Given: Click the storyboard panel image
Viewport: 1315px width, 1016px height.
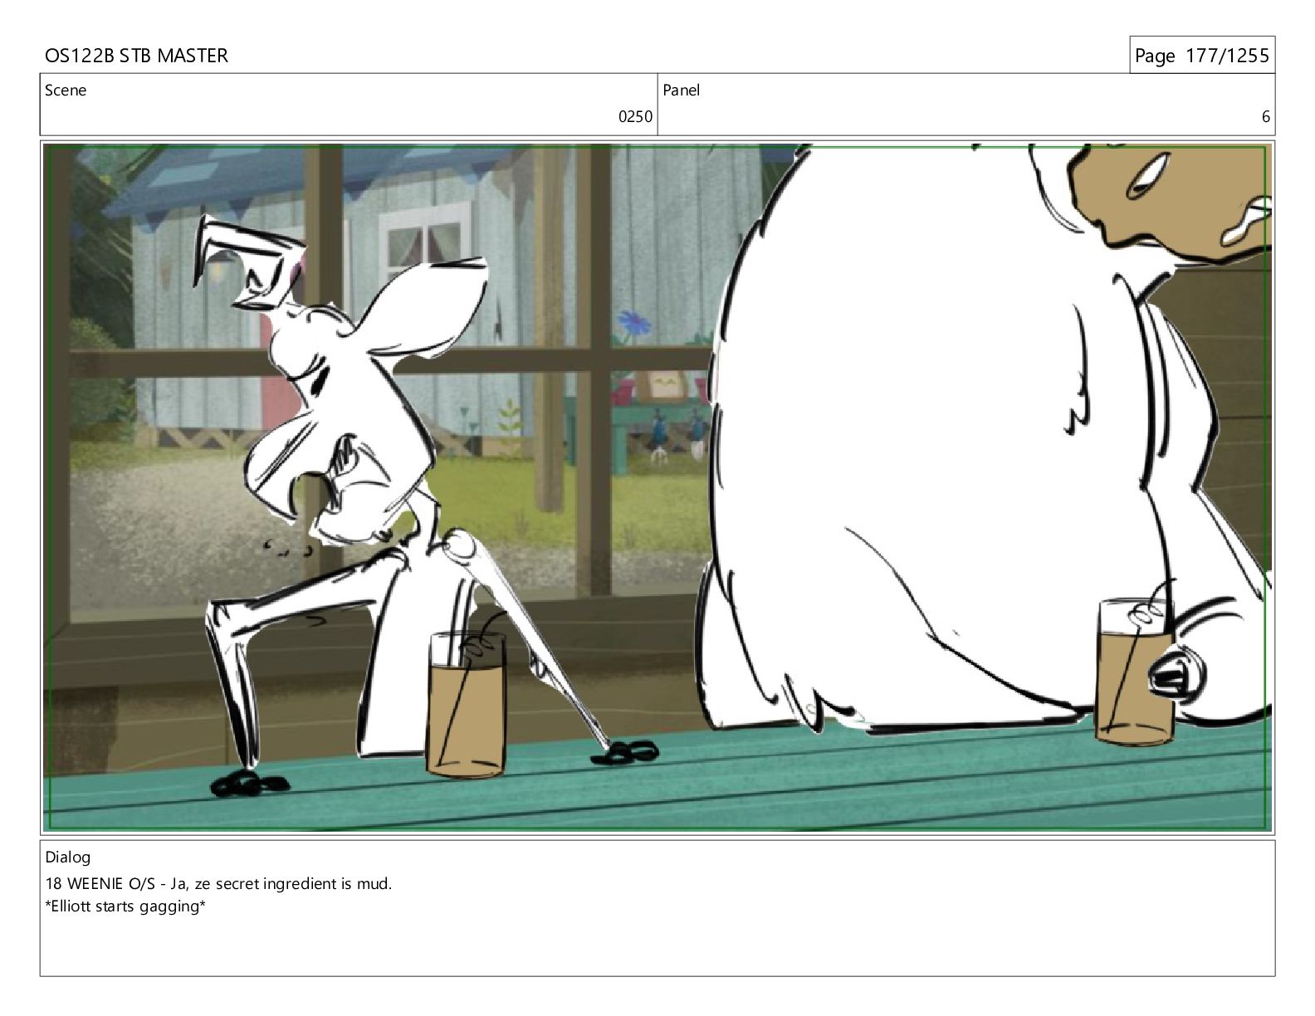Looking at the screenshot, I should [657, 487].
